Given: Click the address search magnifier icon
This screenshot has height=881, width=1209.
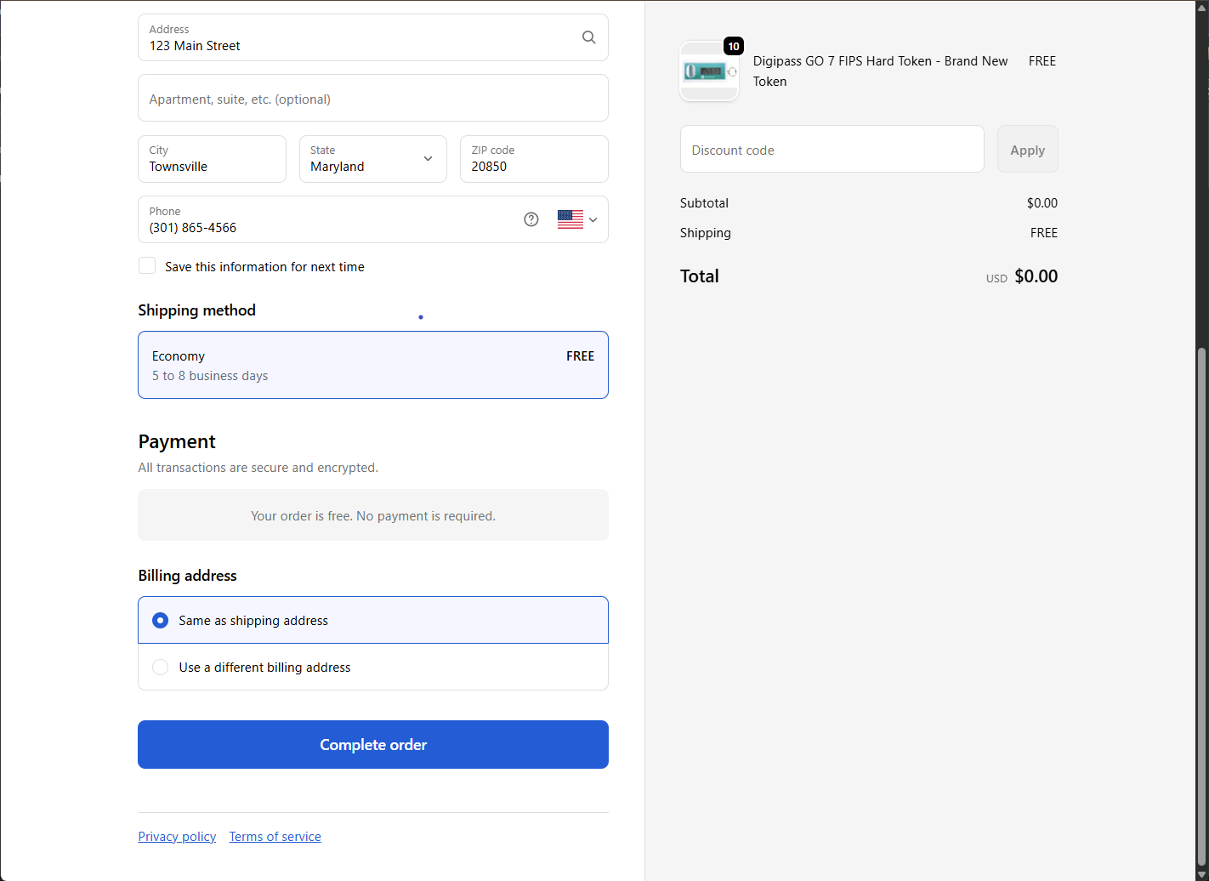Looking at the screenshot, I should tap(588, 37).
